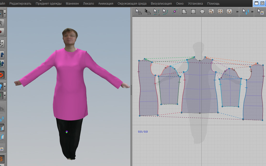Select the Rectangle pattern tool
266x166 pixels.
point(193,12)
